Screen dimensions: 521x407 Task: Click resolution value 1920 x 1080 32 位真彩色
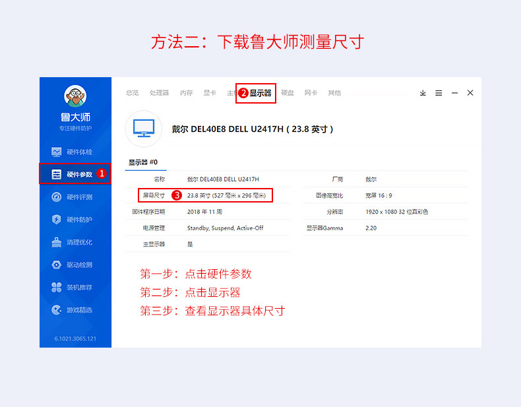pyautogui.click(x=397, y=212)
